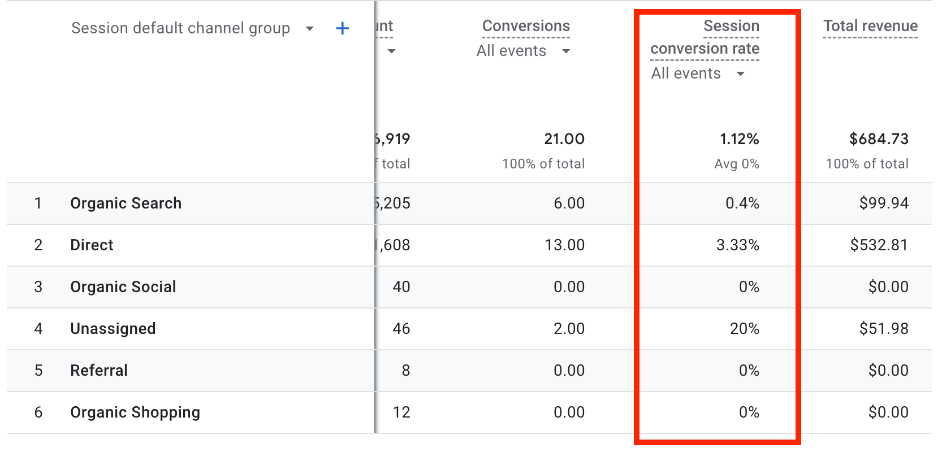Select the Organic Shopping row
The height and width of the screenshot is (452, 942).
pyautogui.click(x=135, y=412)
